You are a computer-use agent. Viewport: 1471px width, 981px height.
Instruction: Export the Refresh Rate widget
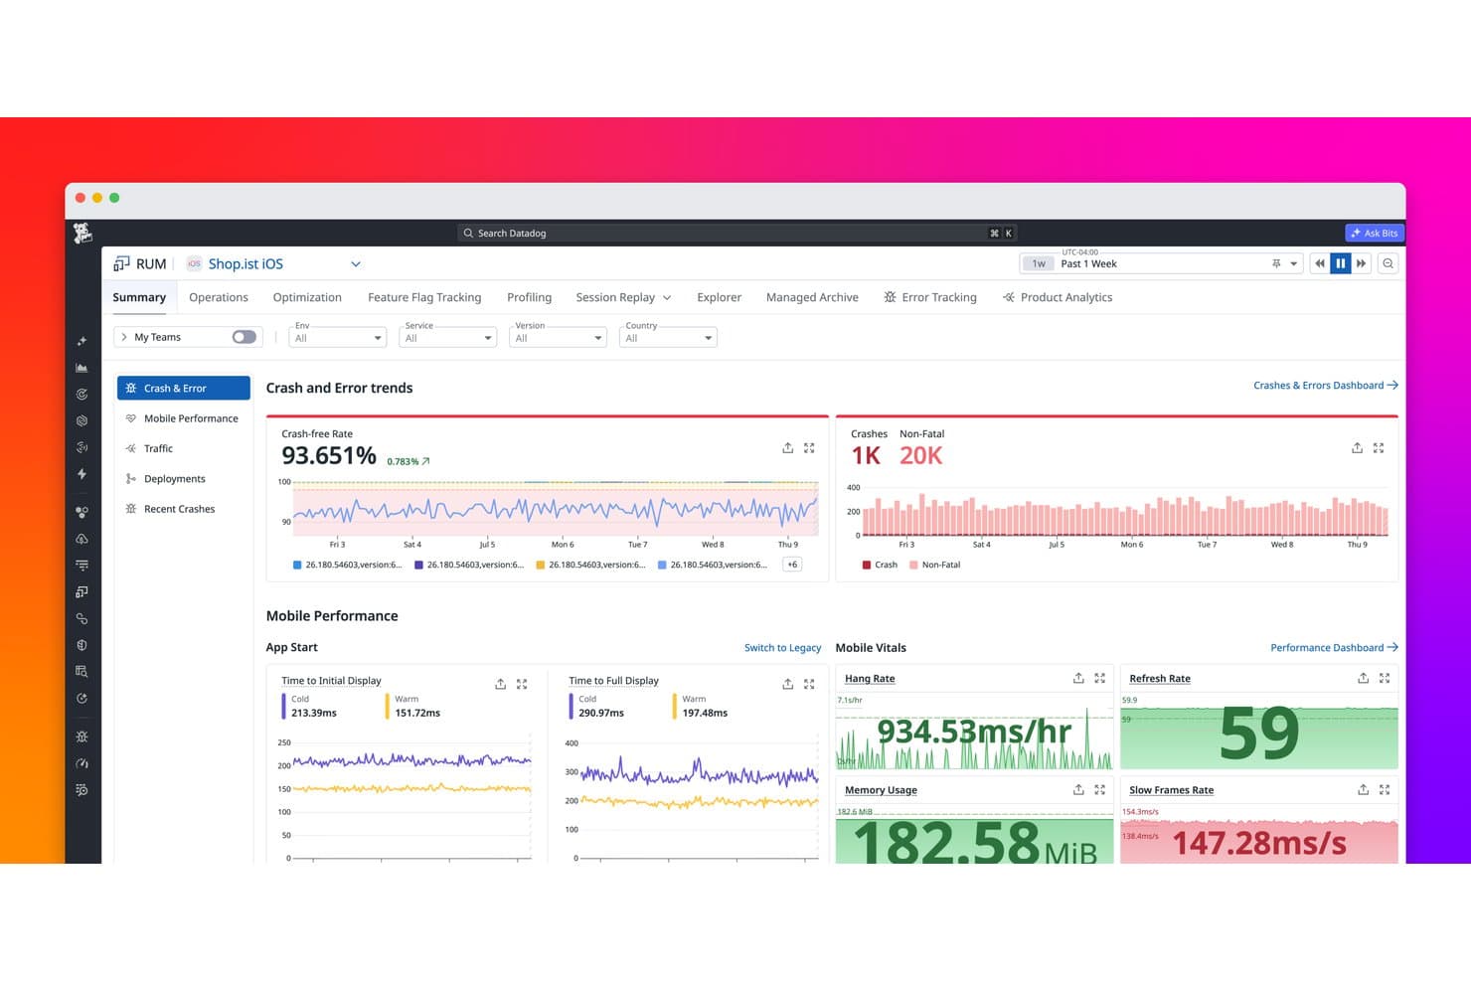(x=1363, y=678)
